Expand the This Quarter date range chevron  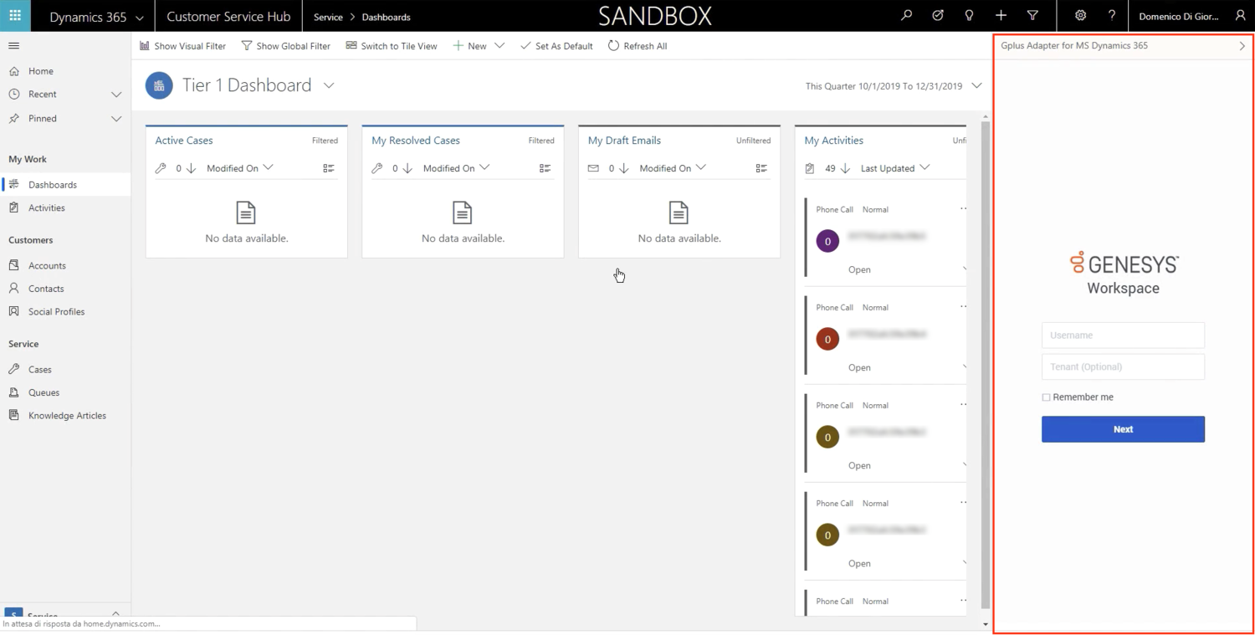pyautogui.click(x=976, y=85)
